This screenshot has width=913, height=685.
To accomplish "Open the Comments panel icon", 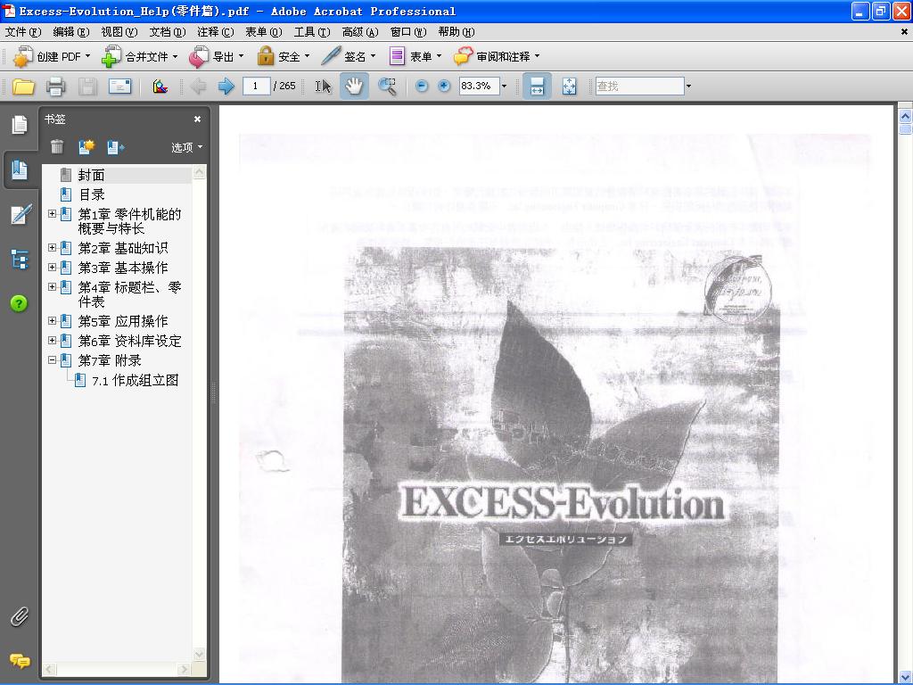I will click(20, 661).
